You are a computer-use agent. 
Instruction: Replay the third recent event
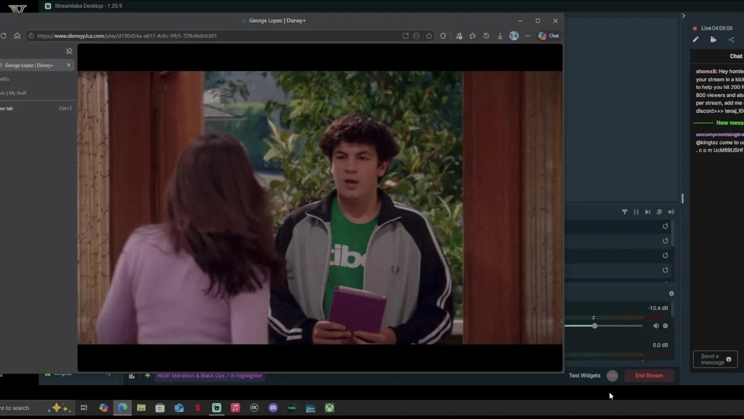pos(666,255)
